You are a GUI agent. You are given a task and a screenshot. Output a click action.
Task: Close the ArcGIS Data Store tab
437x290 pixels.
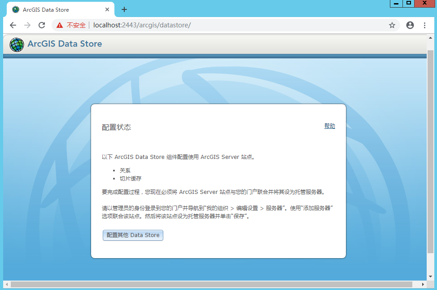pyautogui.click(x=107, y=9)
